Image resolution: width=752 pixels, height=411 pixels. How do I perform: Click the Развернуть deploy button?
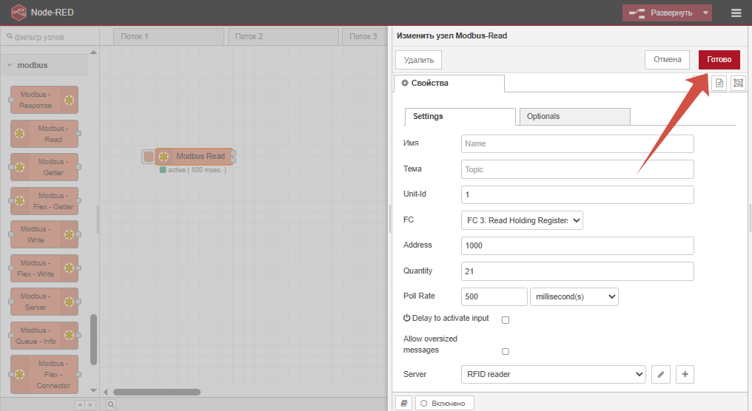pos(662,13)
